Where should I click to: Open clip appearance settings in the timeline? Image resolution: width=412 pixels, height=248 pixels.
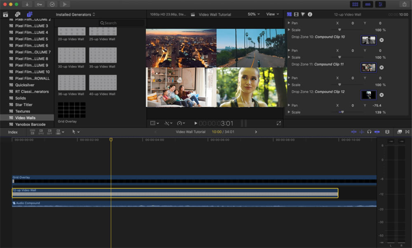click(x=399, y=132)
